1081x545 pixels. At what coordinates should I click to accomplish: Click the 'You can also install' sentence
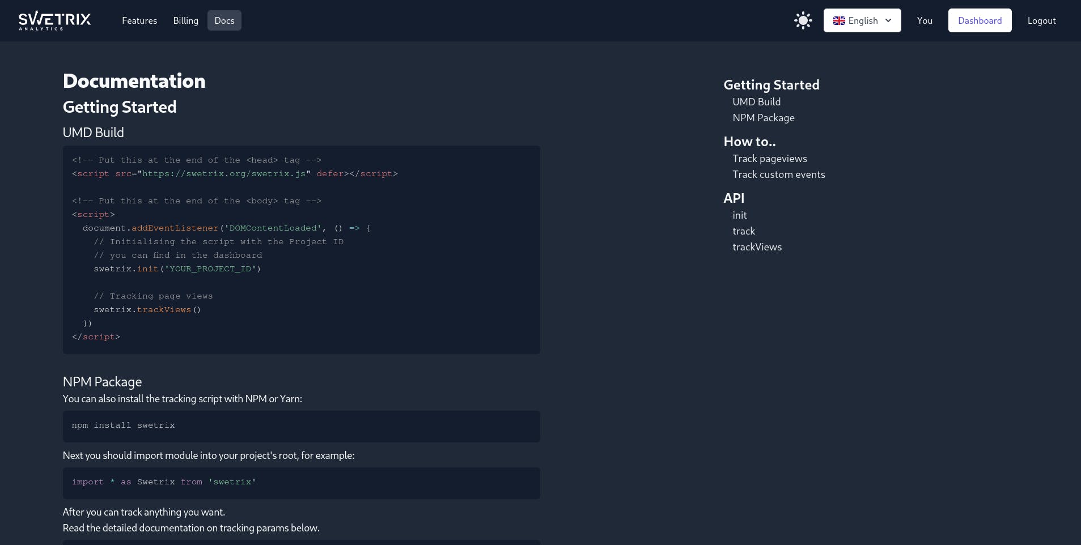pyautogui.click(x=182, y=399)
